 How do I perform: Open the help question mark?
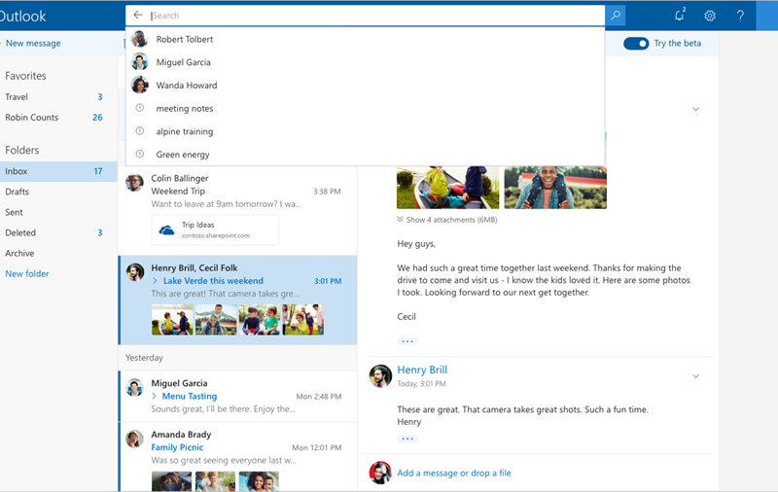(740, 16)
